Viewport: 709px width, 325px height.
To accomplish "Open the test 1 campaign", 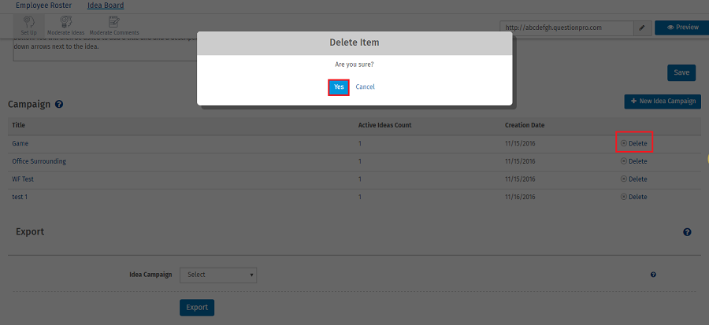I will coord(20,197).
